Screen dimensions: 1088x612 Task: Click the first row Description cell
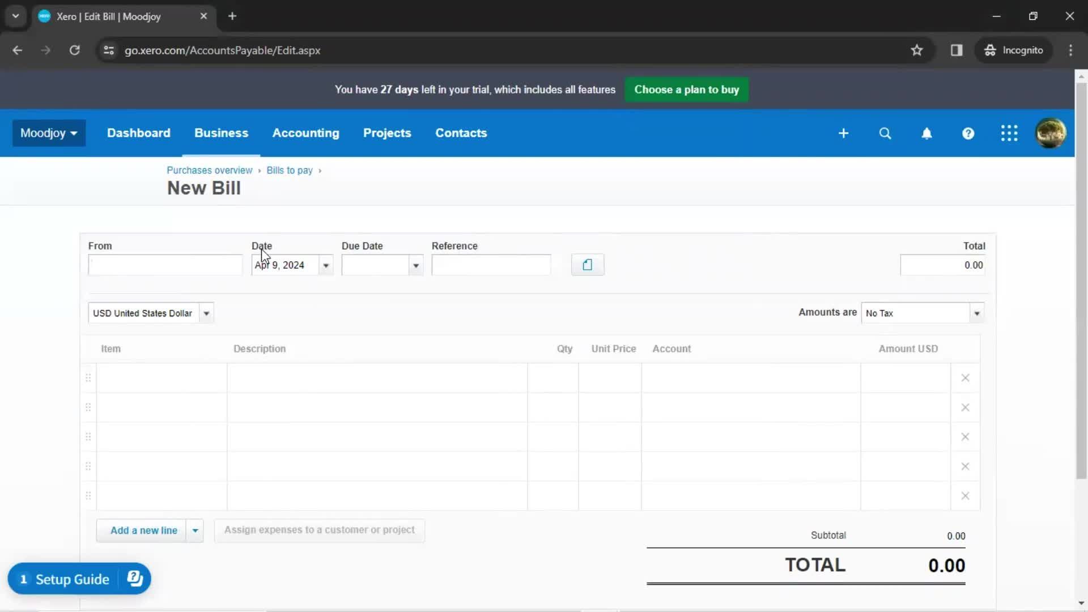(377, 378)
